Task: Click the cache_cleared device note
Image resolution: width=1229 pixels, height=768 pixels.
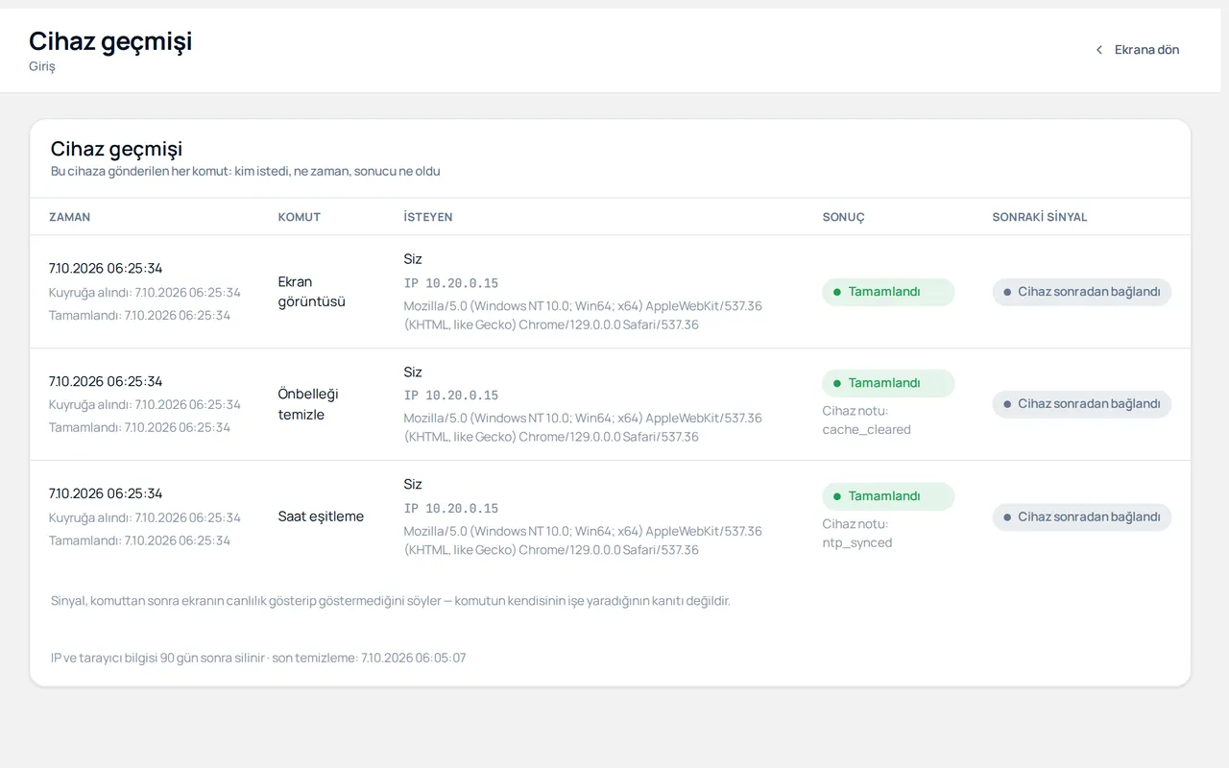Action: point(867,430)
